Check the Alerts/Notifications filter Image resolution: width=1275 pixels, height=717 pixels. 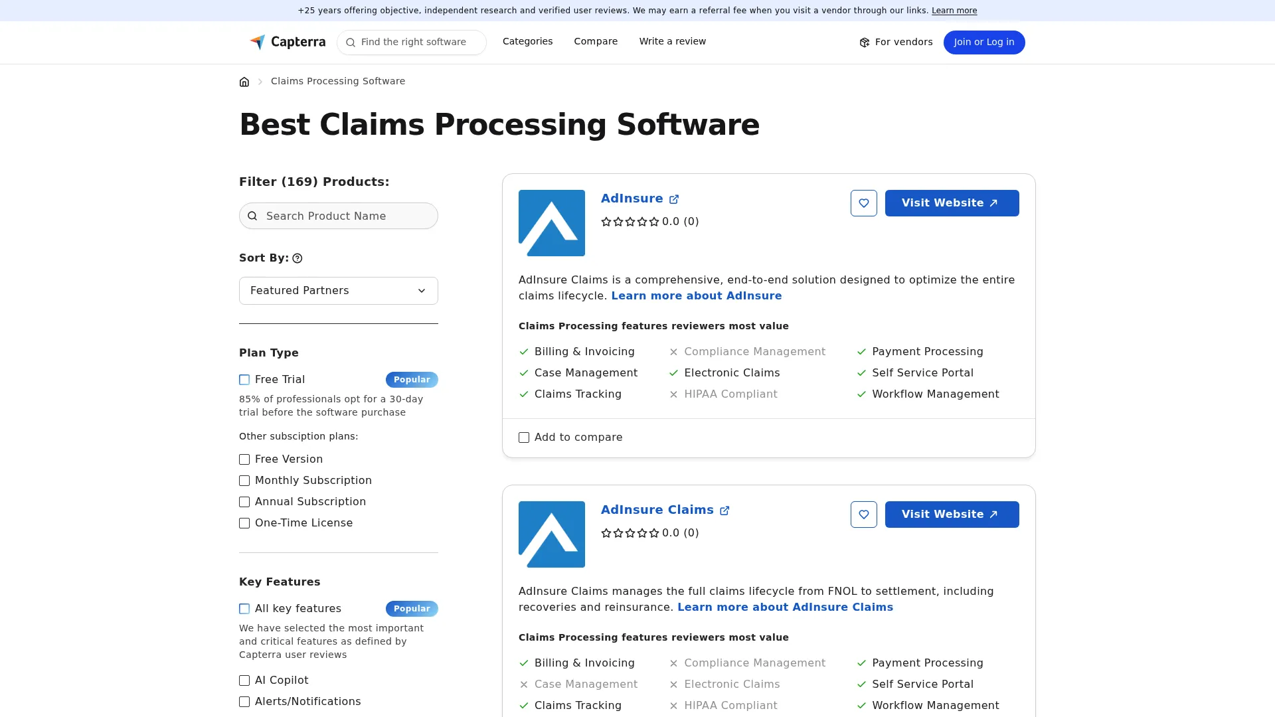click(x=244, y=702)
